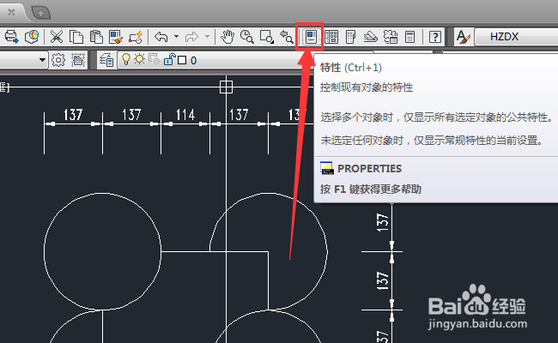Click the Plot (print) icon
This screenshot has width=558, height=343.
click(12, 37)
